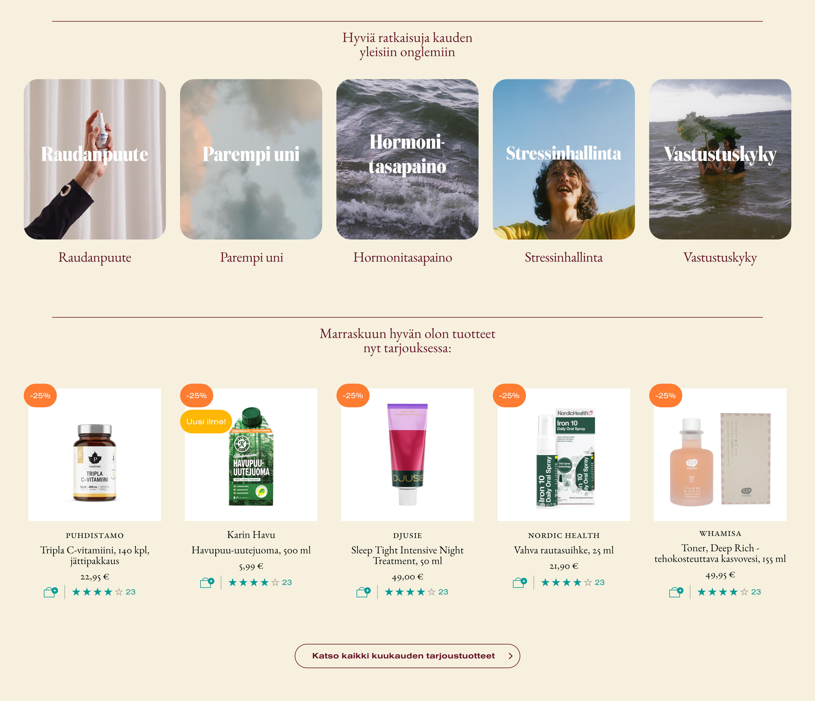Open star rating of Vahva rautasuihke
This screenshot has height=701, width=815.
[x=573, y=583]
